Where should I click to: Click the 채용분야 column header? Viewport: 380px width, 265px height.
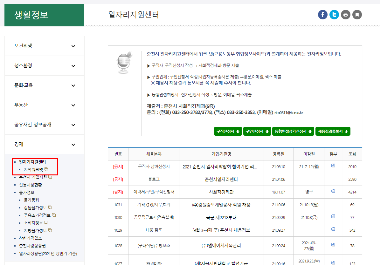point(154,154)
